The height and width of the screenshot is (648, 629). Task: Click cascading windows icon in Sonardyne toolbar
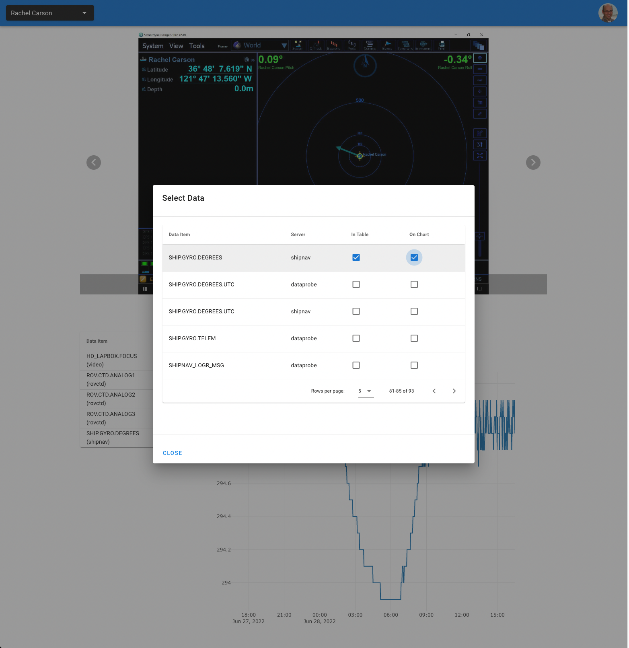click(478, 45)
